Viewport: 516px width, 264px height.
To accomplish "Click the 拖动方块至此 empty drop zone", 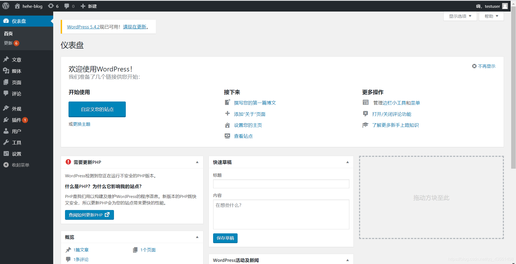I will click(431, 197).
